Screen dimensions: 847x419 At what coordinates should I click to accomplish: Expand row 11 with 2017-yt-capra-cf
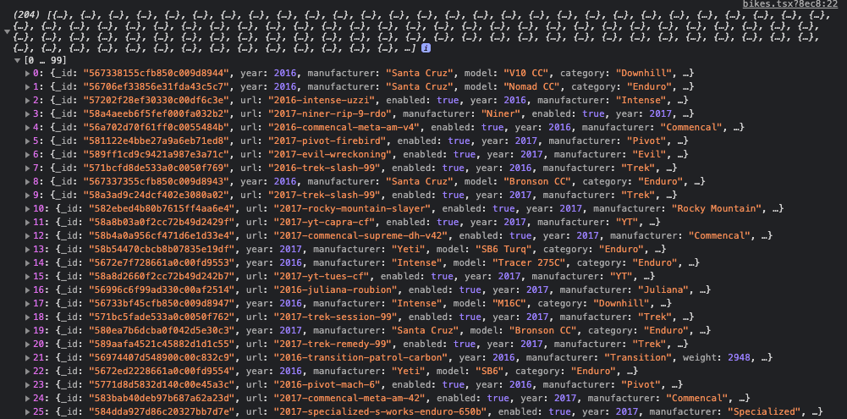(28, 222)
